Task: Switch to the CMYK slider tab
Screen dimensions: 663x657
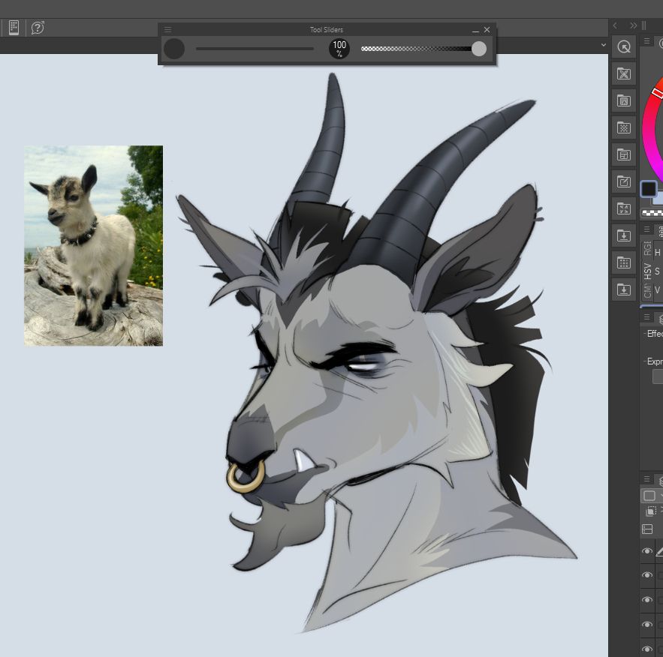Action: pos(647,291)
